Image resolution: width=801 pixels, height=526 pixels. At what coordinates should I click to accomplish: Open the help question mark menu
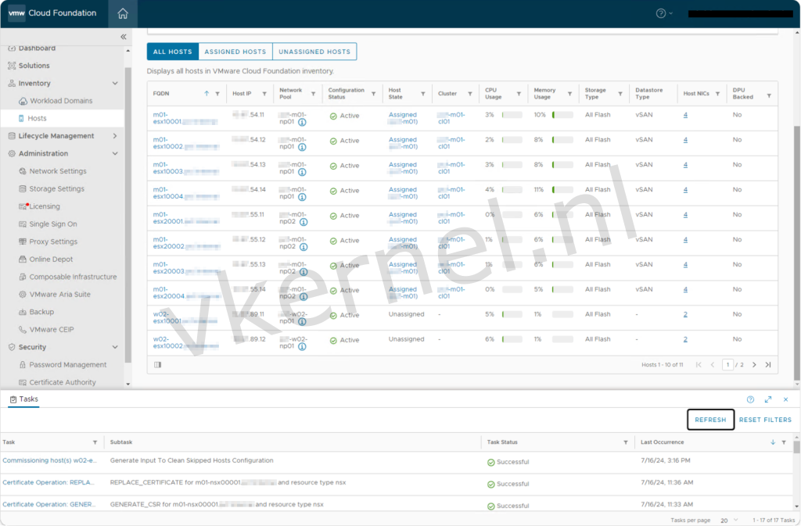pos(661,13)
